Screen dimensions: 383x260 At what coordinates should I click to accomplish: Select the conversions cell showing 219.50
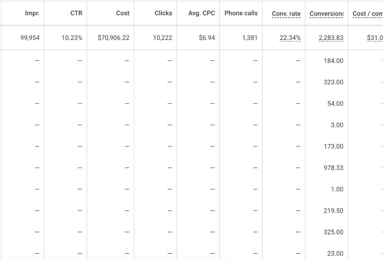(333, 211)
